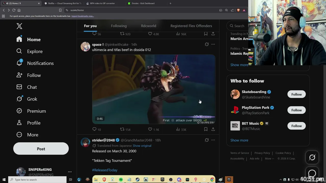
Task: Bookmark the pinkwithcake post
Action: (x=206, y=129)
